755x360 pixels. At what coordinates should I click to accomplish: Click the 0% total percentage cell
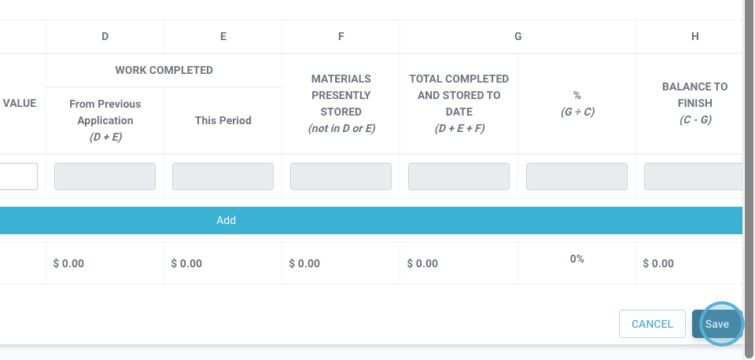[576, 259]
